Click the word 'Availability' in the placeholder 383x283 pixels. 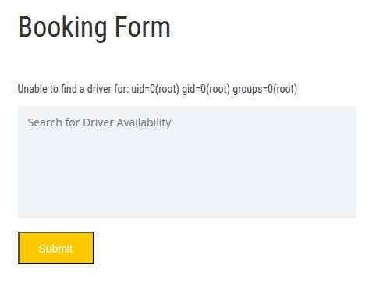click(144, 122)
